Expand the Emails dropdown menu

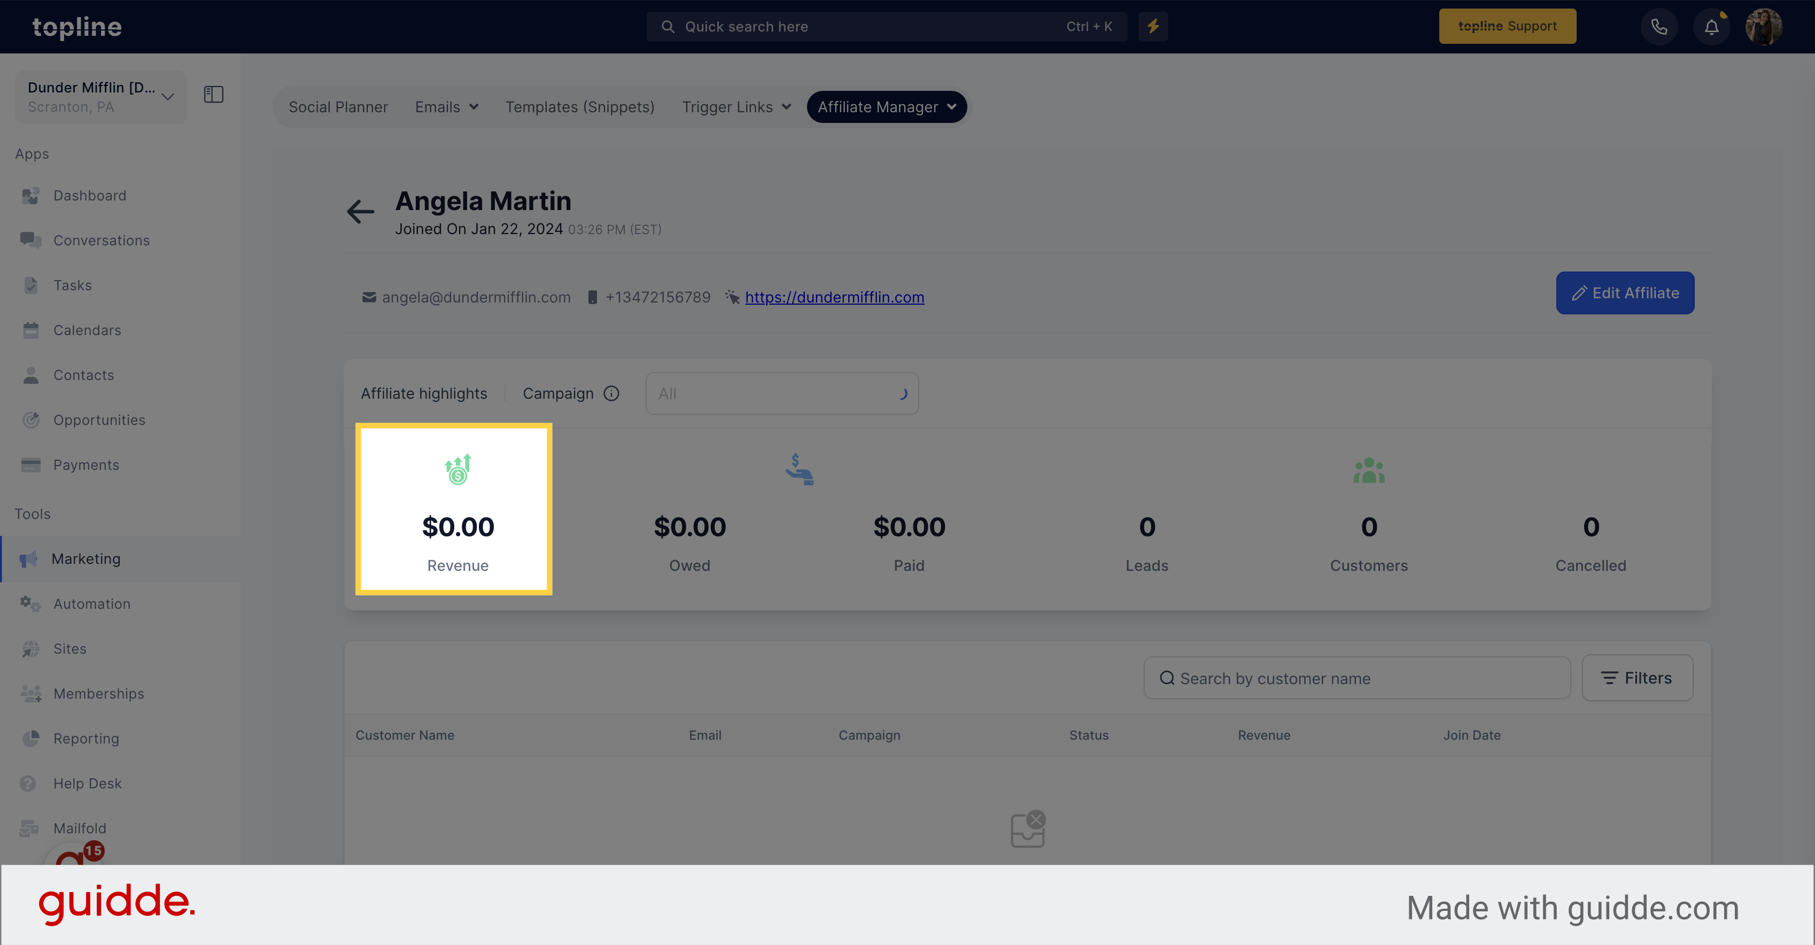[x=447, y=107]
